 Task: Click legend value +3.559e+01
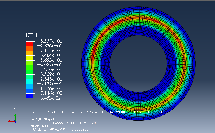pyautogui.click(x=50, y=74)
